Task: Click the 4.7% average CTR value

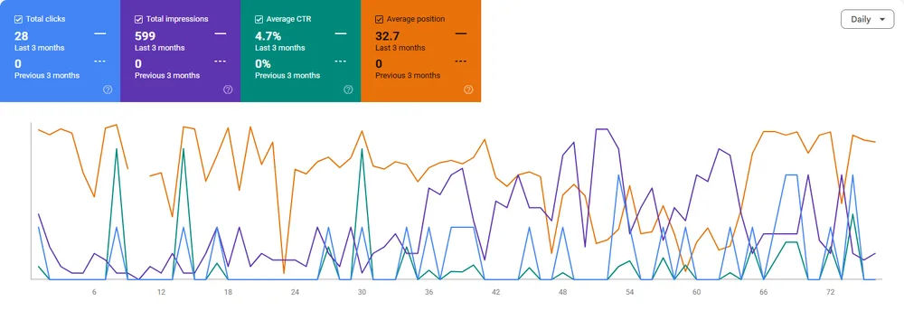Action: 268,36
